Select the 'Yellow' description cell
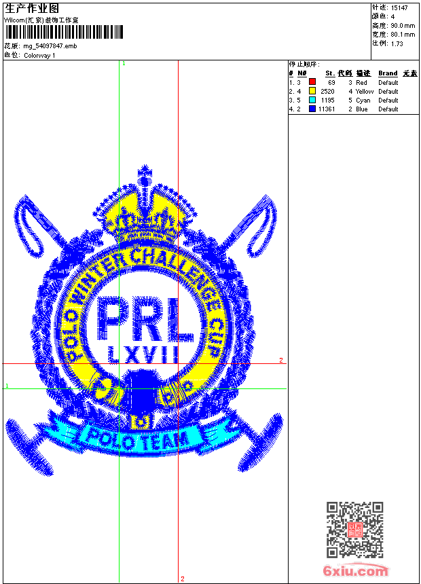 point(365,91)
